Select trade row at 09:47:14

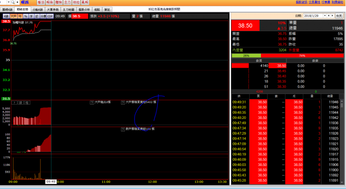285,139
